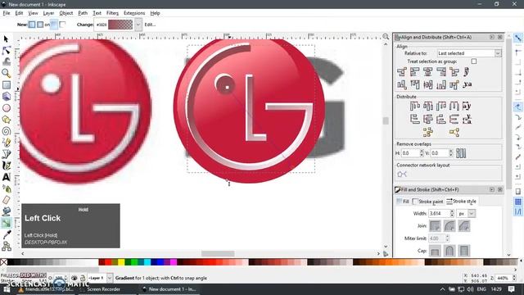Select the 3D box tool
Screen dimensions: 524x295
pos(6,97)
